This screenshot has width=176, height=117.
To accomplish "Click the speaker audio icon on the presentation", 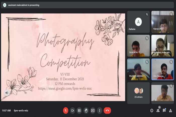I will [7, 93].
